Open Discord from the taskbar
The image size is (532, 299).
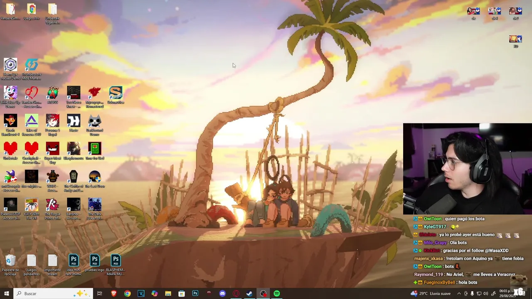222,294
